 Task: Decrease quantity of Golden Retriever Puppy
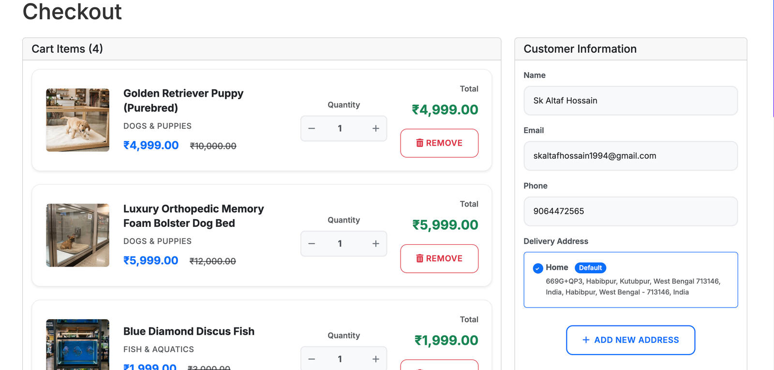pyautogui.click(x=312, y=129)
